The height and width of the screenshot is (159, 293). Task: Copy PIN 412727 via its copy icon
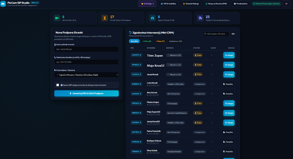pos(140,55)
